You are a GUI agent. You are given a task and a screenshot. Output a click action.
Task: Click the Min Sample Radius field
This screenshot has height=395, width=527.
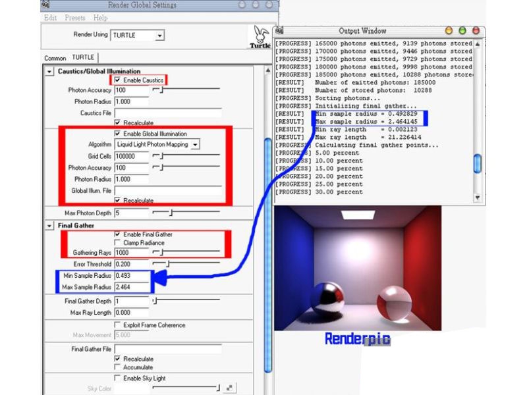coord(131,275)
